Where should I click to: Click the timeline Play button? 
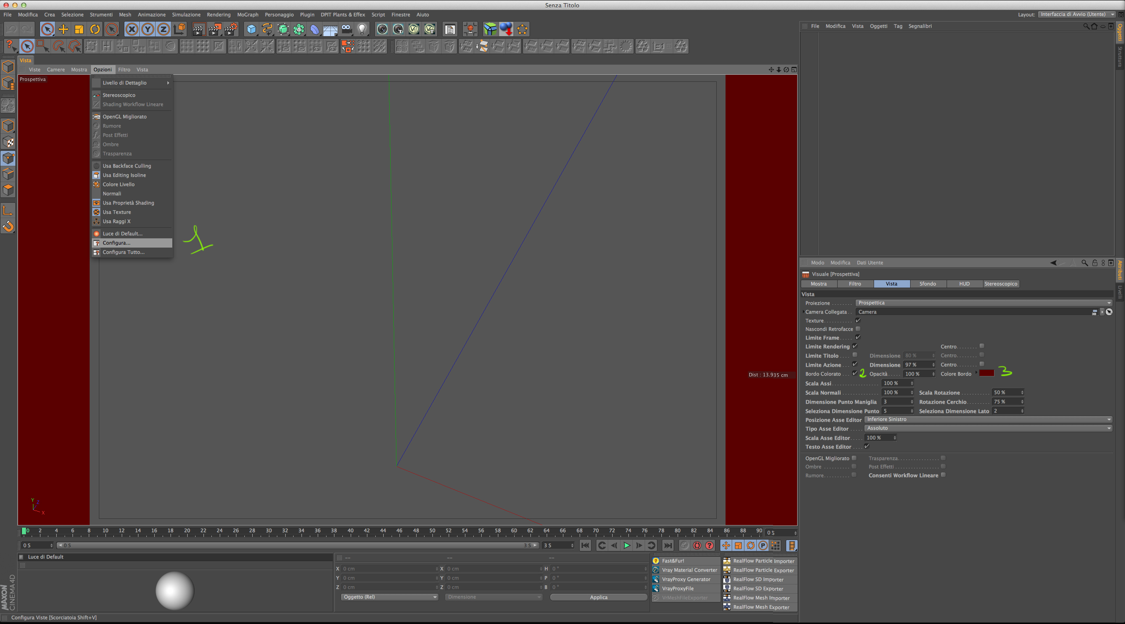pyautogui.click(x=627, y=545)
